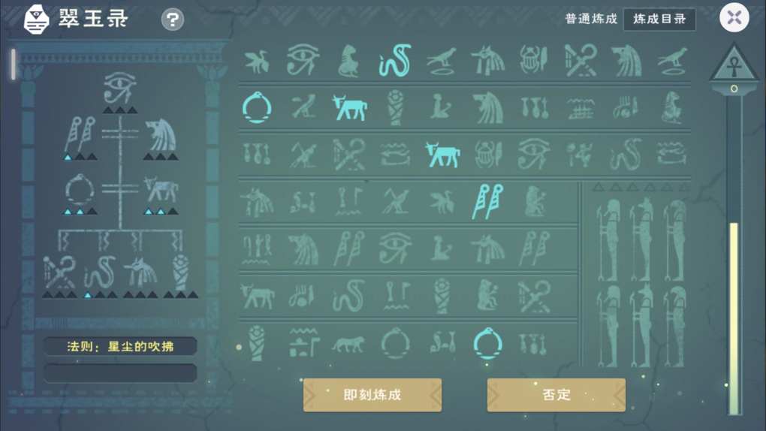Open the 炼成目录 catalog tab
766x431 pixels.
pyautogui.click(x=659, y=19)
